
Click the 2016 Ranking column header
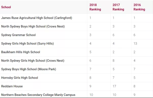(x=139, y=7)
